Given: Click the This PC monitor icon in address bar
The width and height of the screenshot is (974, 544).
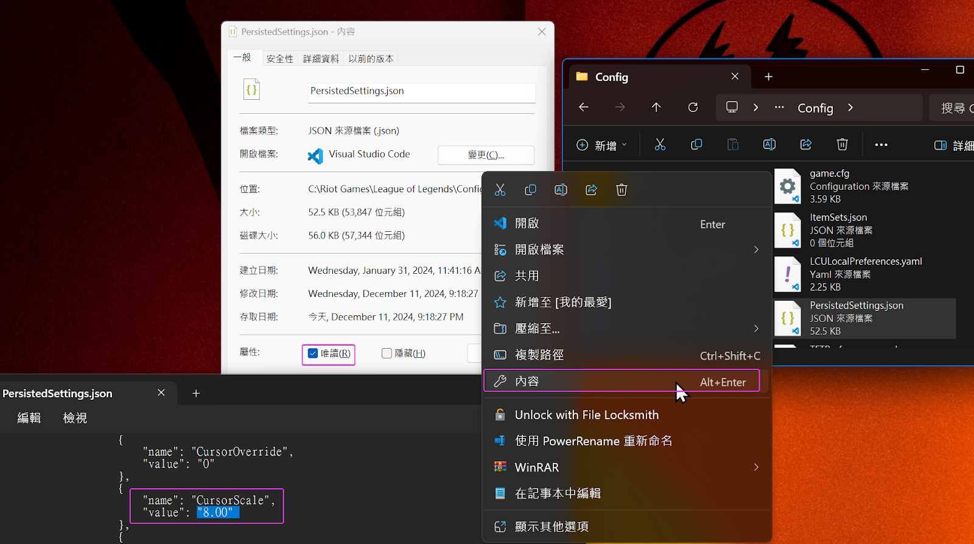Looking at the screenshot, I should point(732,107).
